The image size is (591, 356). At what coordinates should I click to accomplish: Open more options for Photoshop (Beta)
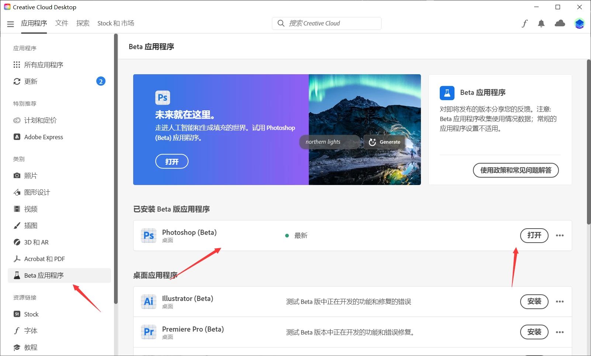click(x=560, y=236)
